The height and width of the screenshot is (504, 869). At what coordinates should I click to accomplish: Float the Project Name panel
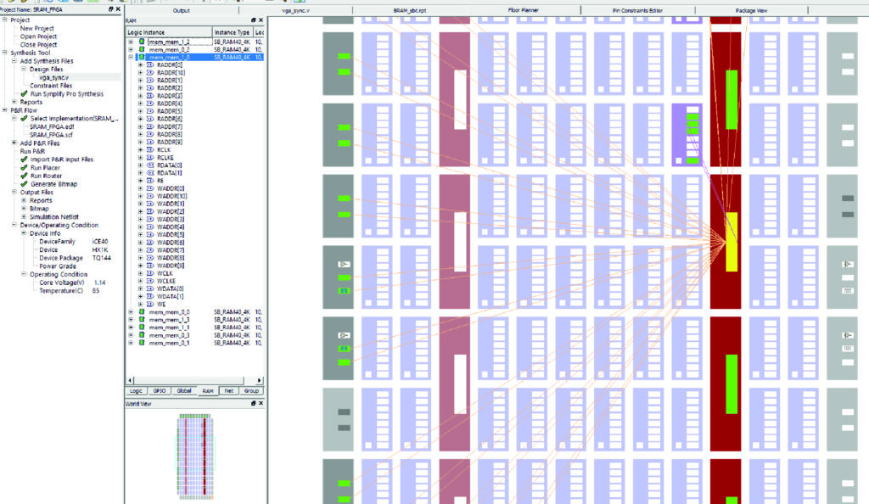click(x=111, y=9)
